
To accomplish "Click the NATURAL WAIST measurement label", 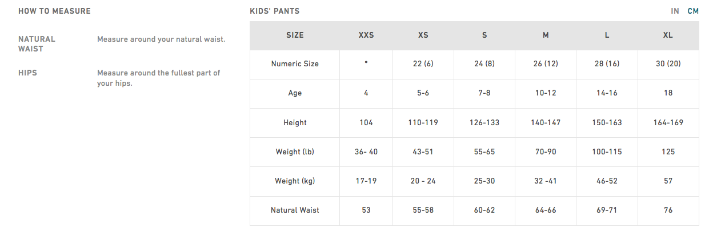I will pyautogui.click(x=37, y=44).
